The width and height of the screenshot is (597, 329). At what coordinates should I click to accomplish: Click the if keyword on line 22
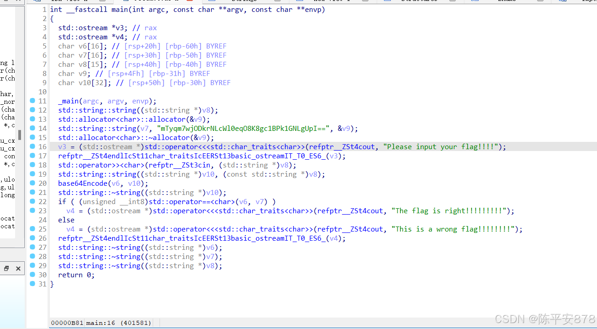point(62,201)
